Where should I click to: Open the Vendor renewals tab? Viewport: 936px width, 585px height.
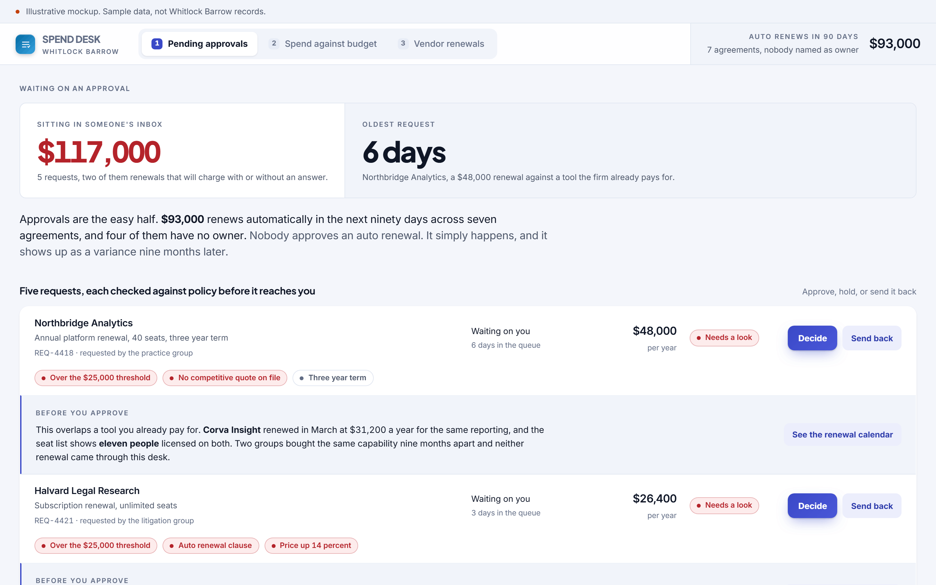(441, 44)
